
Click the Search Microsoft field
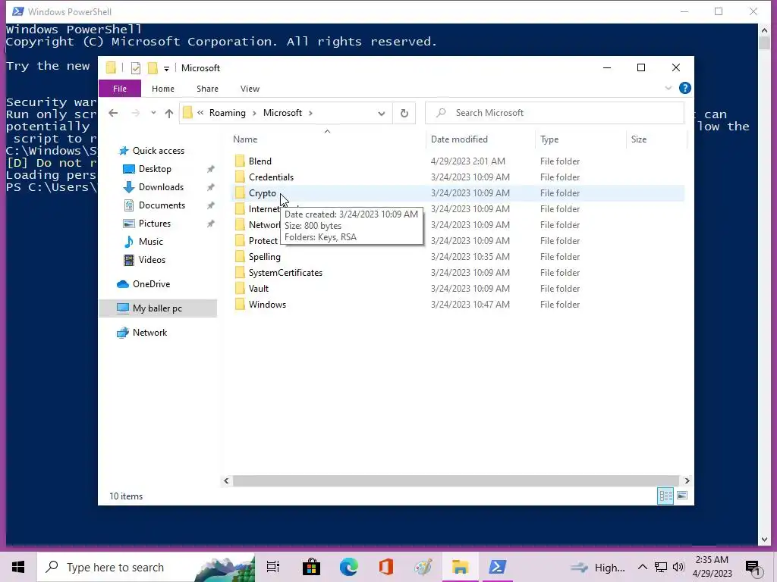click(x=555, y=113)
